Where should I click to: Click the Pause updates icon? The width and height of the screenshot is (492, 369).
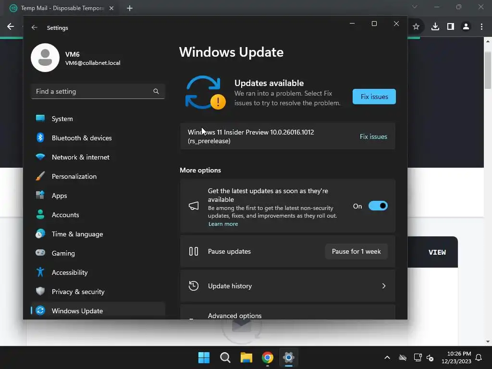194,251
